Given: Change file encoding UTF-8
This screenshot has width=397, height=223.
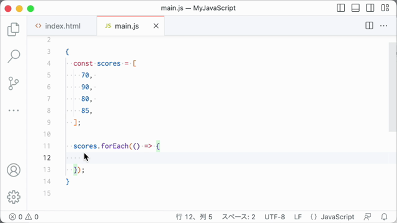Looking at the screenshot, I should [275, 217].
